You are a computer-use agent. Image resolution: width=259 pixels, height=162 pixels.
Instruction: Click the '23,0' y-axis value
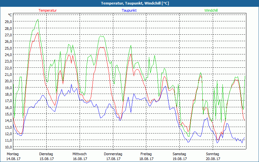[8, 61]
